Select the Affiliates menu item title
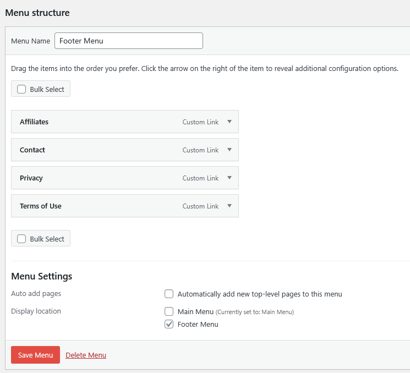This screenshot has width=410, height=373. (x=34, y=122)
